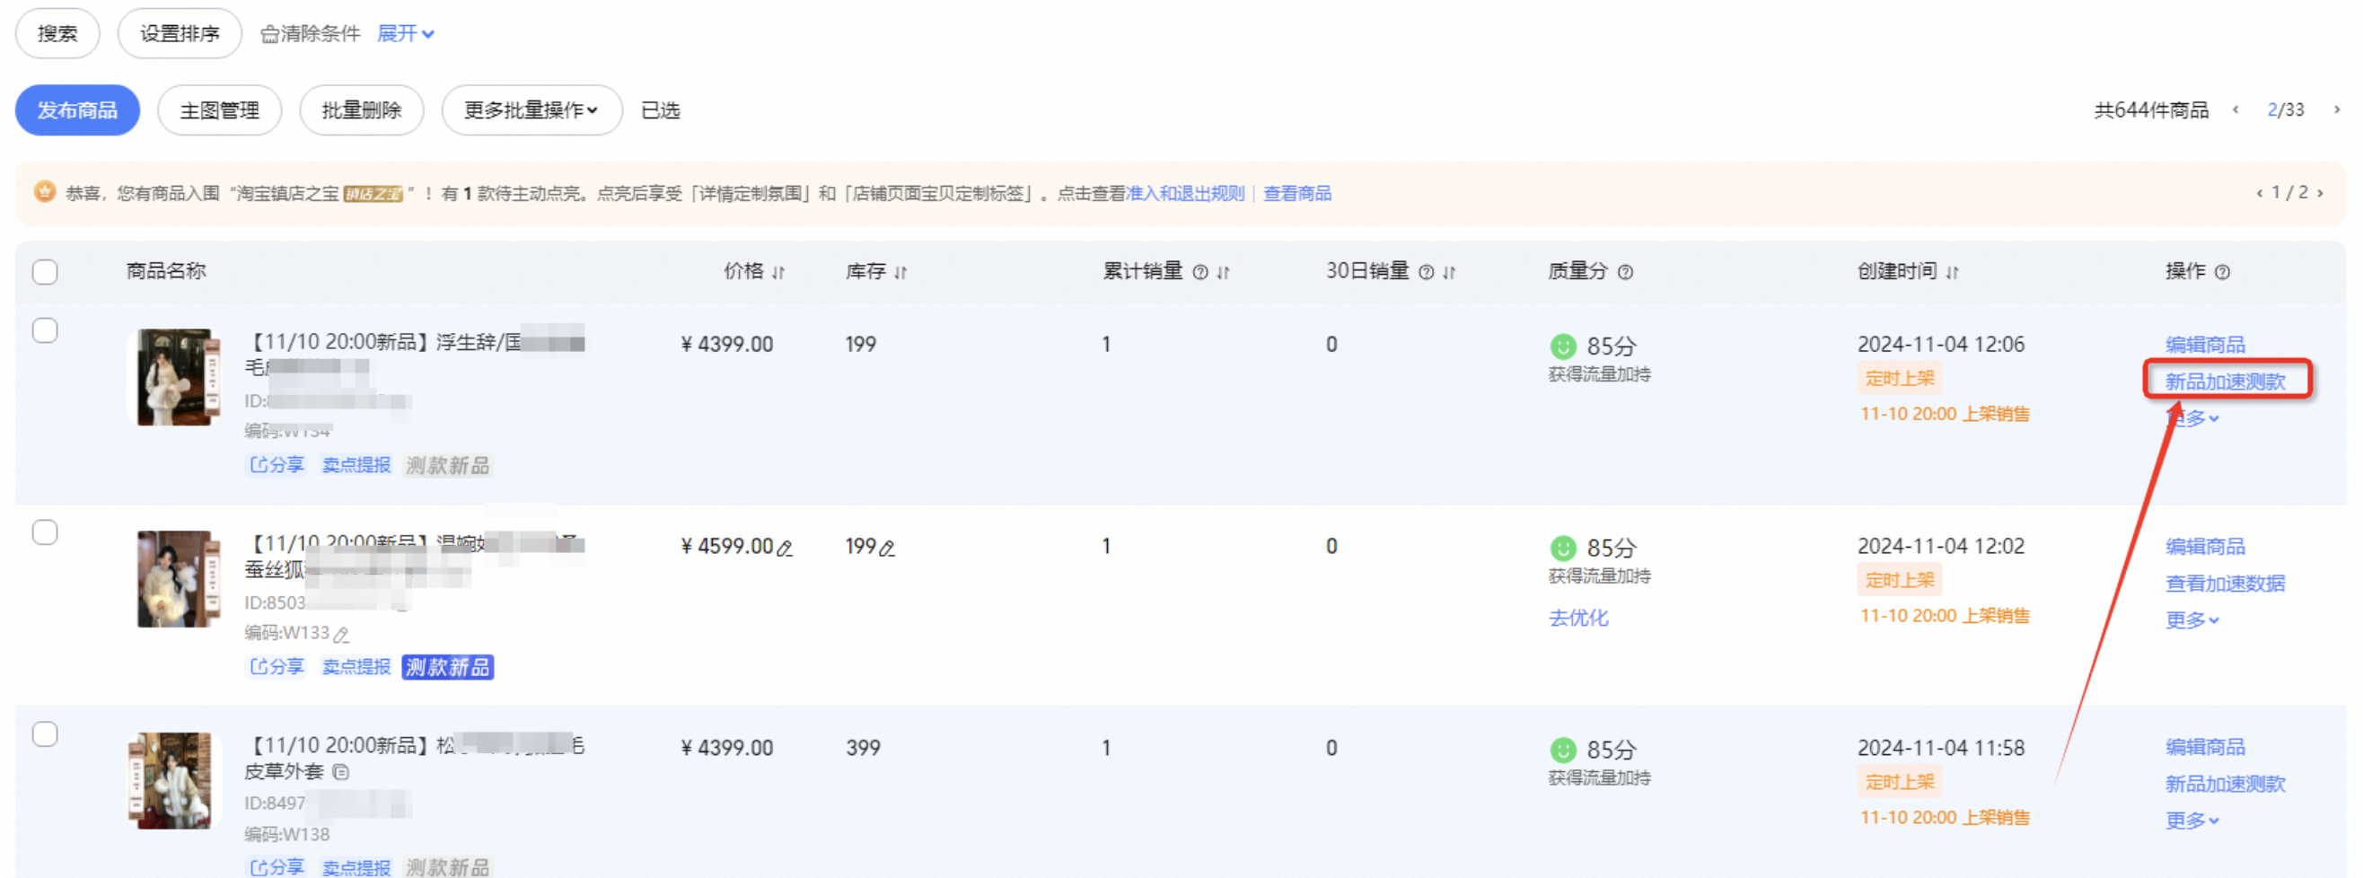Click 编辑商品 for W133 product
Image resolution: width=2363 pixels, height=878 pixels.
point(2205,547)
